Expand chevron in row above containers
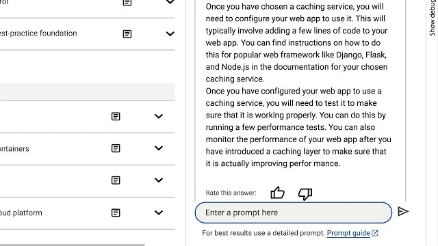438x246 pixels. coord(159,116)
